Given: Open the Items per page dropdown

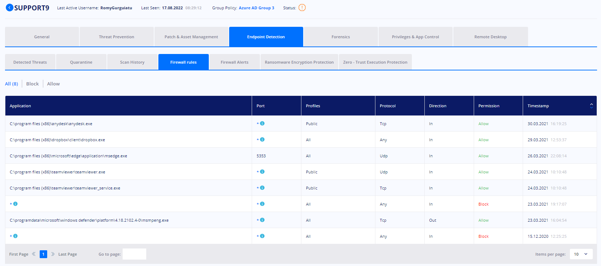Looking at the screenshot, I should (581, 254).
